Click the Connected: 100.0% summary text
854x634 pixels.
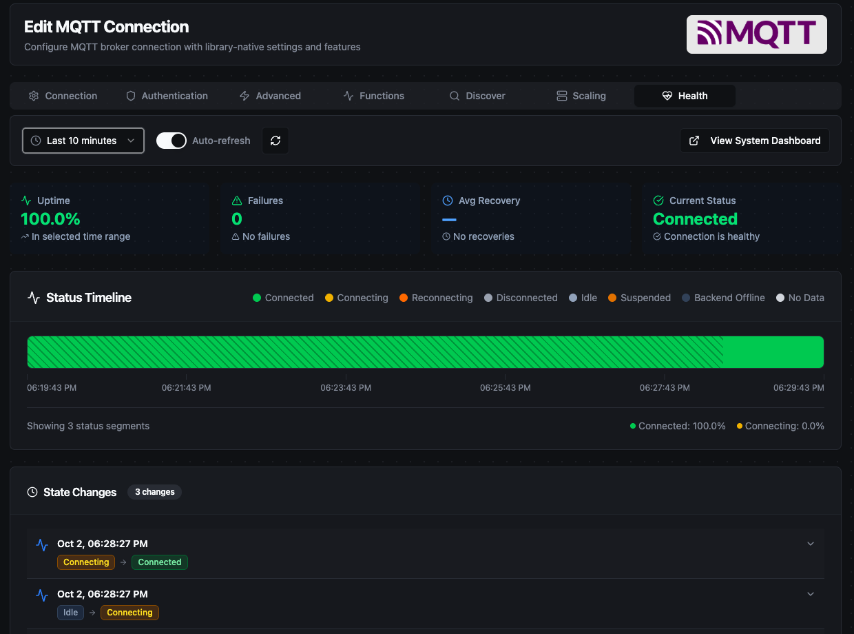tap(682, 426)
